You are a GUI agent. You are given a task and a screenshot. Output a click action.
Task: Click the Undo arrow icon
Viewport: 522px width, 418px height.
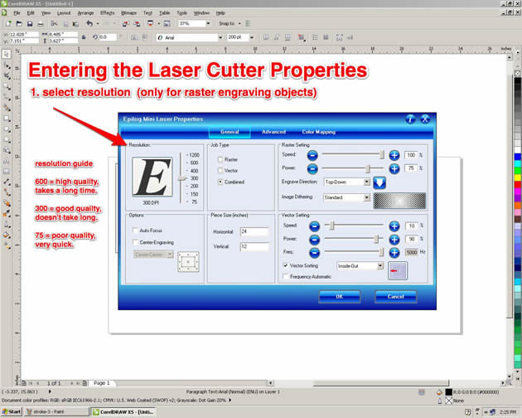click(89, 24)
